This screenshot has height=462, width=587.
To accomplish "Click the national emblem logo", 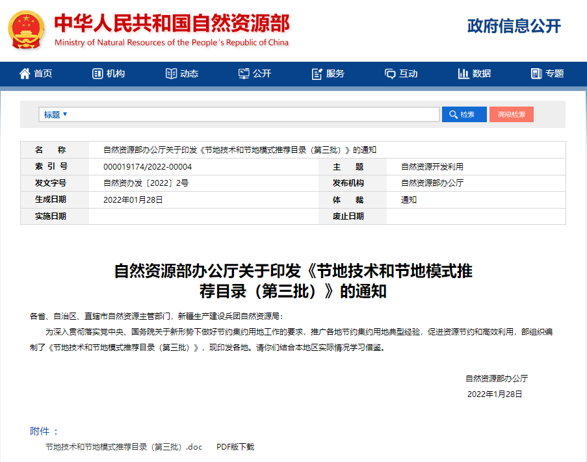I will pyautogui.click(x=27, y=30).
